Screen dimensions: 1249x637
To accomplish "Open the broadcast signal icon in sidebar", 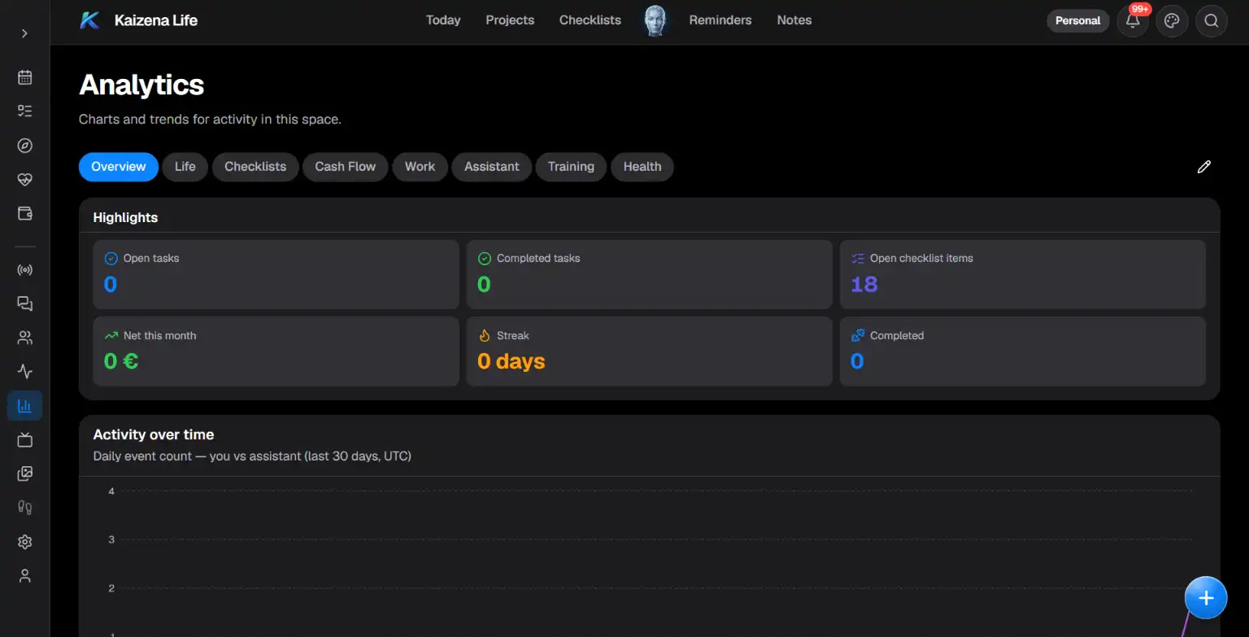I will click(x=24, y=270).
